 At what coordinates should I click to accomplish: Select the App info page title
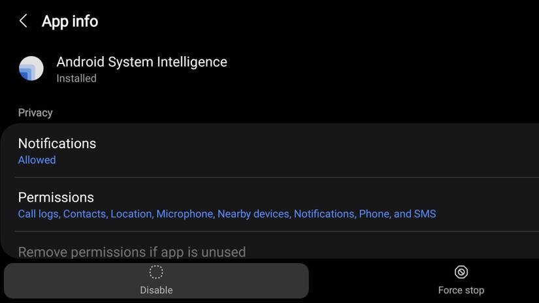click(70, 22)
